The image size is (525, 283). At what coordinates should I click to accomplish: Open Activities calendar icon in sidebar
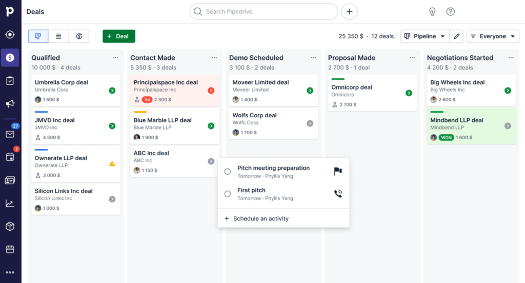[x=10, y=157]
